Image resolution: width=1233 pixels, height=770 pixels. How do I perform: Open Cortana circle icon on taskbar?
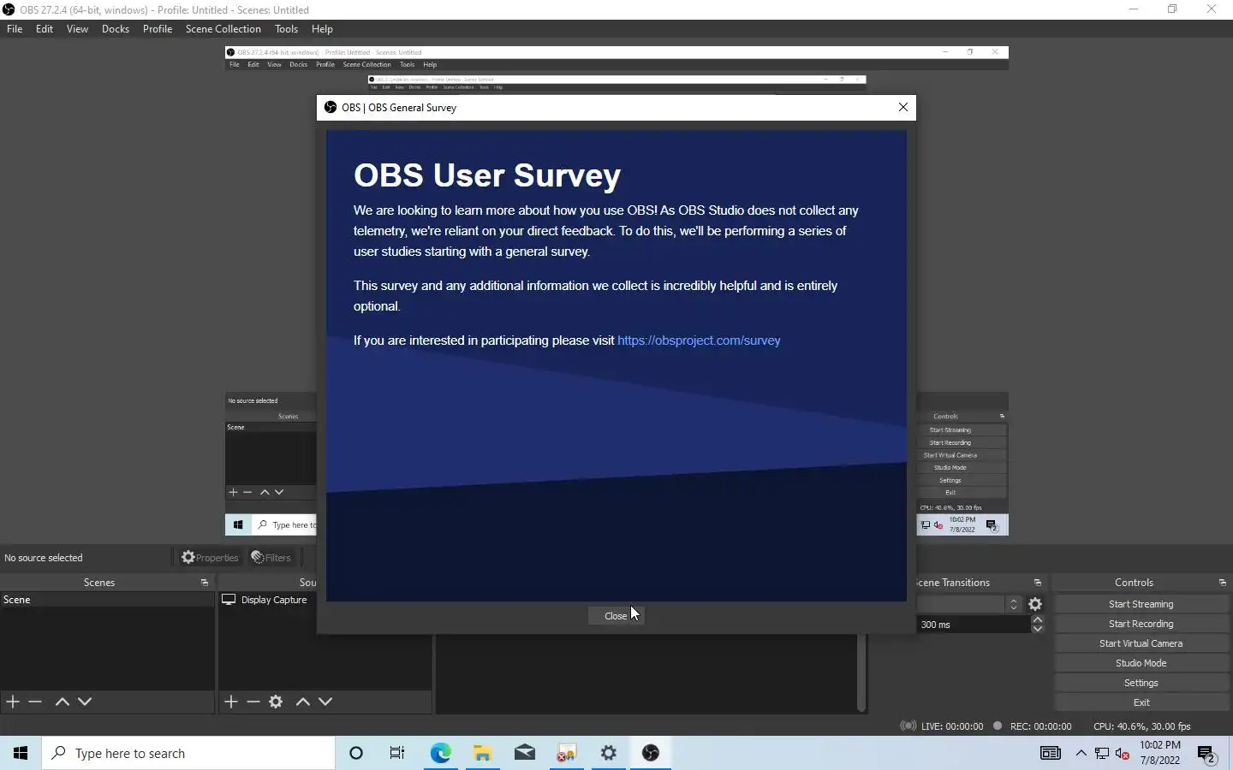356,753
